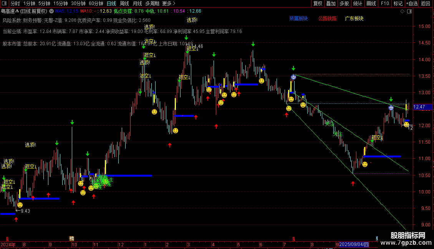The image size is (434, 249).
Task: Click the blue sad face icon near 13.50
Action: (x=293, y=77)
